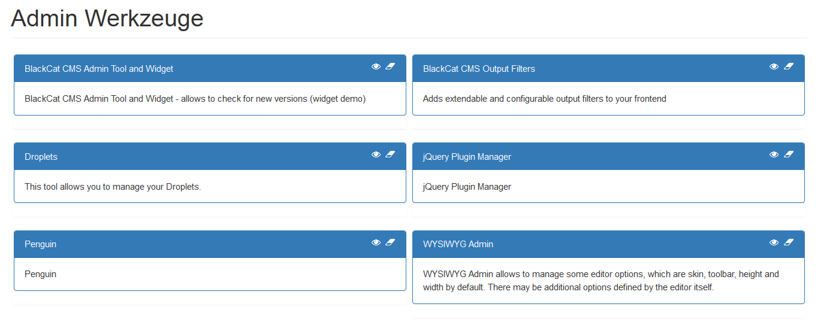Image resolution: width=824 pixels, height=325 pixels.
Task: Toggle eye icon on Droplets panel
Action: 376,154
